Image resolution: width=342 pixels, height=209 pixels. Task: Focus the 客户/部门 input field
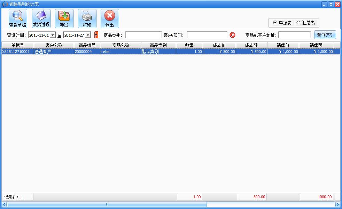click(207, 35)
